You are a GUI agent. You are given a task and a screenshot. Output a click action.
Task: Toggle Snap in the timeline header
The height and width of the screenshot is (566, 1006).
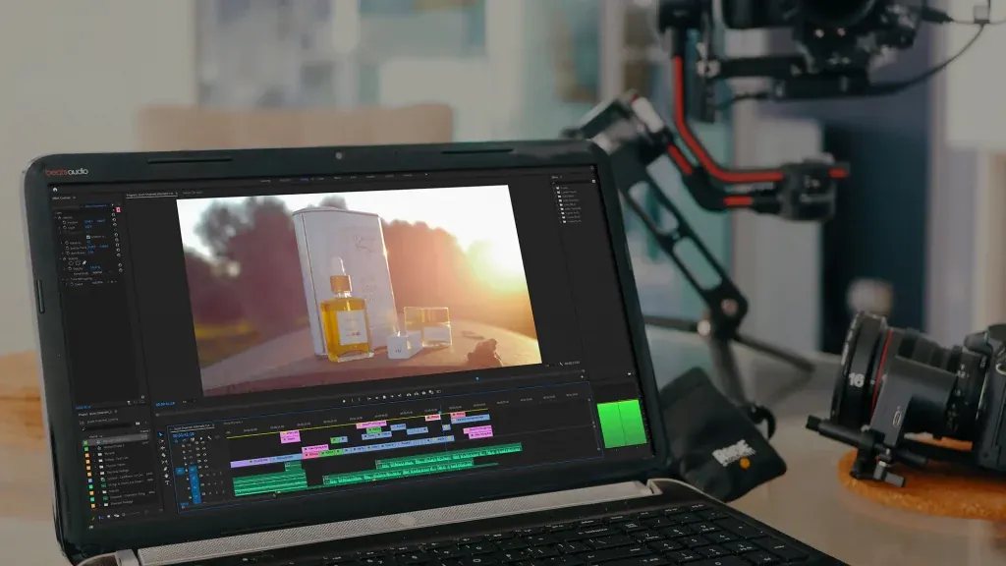(184, 439)
